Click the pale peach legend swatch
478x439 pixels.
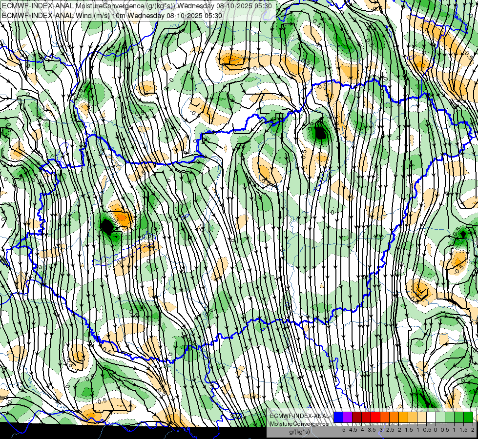[421, 417]
